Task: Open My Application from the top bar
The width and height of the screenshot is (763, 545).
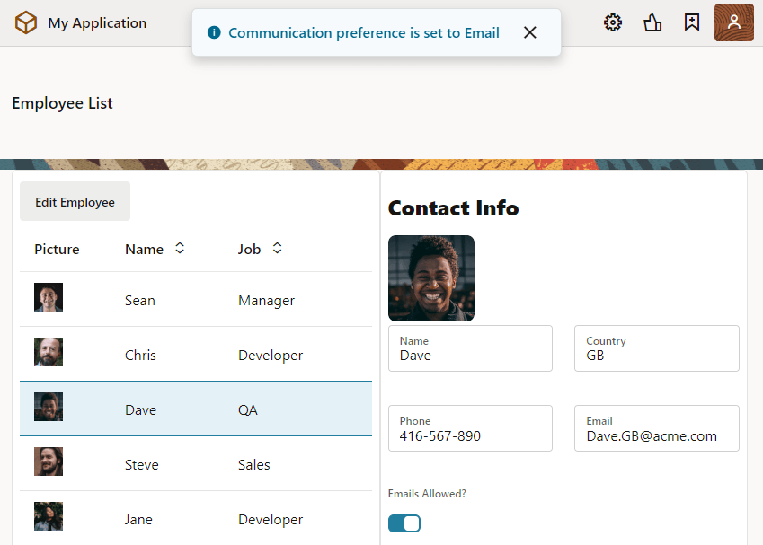Action: point(96,22)
